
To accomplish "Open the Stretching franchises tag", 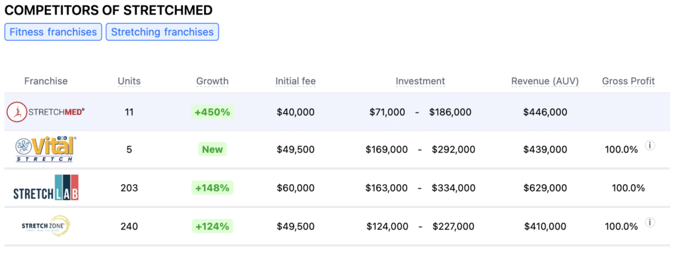I will point(162,32).
